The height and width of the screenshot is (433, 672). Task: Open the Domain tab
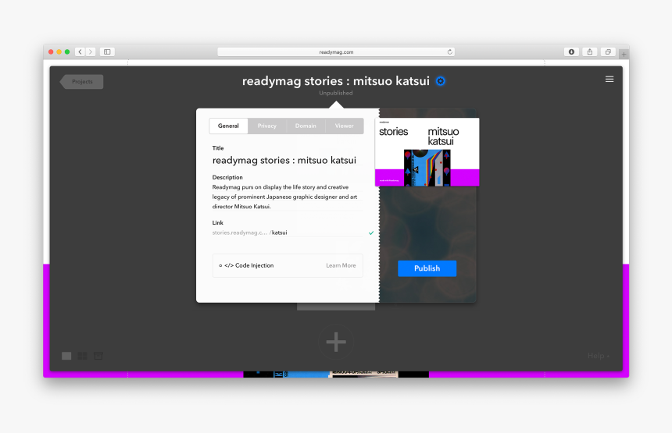click(306, 126)
